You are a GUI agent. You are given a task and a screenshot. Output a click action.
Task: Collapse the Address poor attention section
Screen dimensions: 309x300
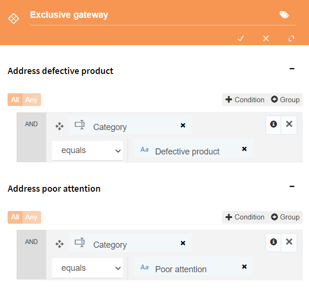[x=292, y=186]
